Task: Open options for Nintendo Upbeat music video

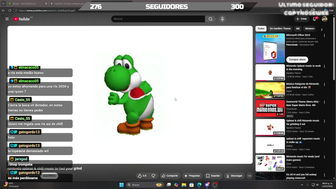Action: click(x=324, y=66)
